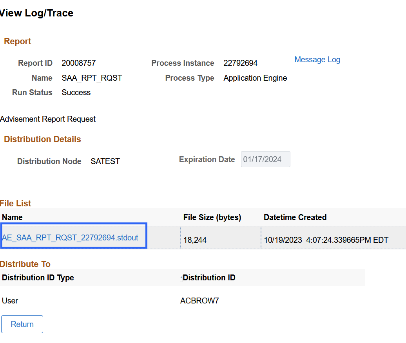The height and width of the screenshot is (343, 406).
Task: Click the SAA_RPT_RQST name value
Action: pos(92,78)
